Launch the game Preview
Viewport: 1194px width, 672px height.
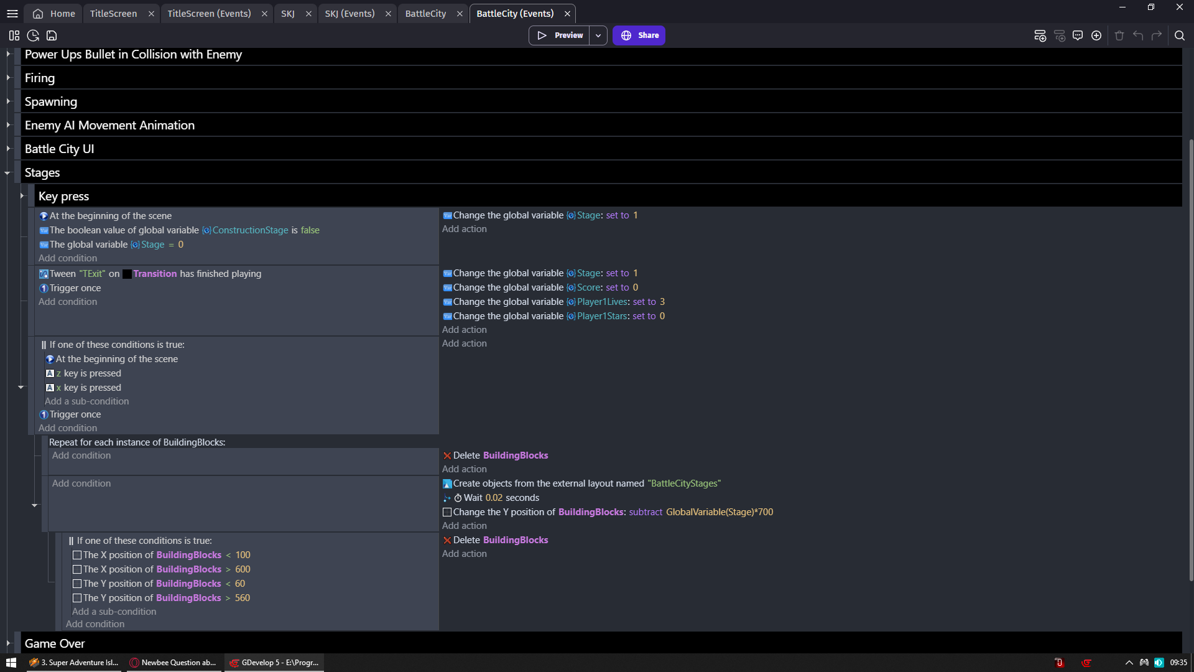click(559, 35)
